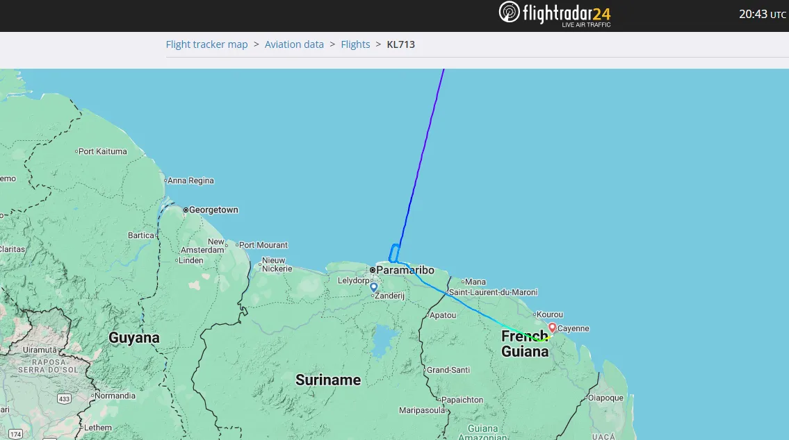This screenshot has height=440, width=789.
Task: Click the route 174 road shield
Action: pos(15,434)
